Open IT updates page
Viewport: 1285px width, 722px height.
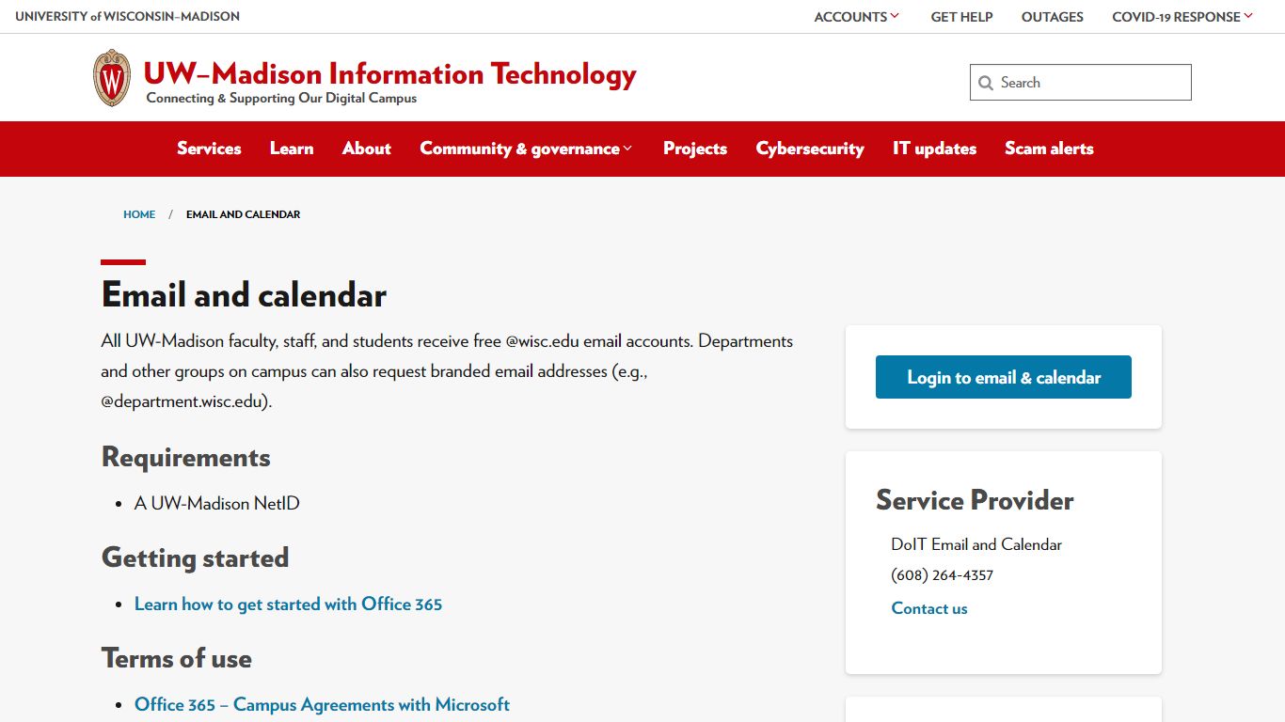[x=934, y=149]
